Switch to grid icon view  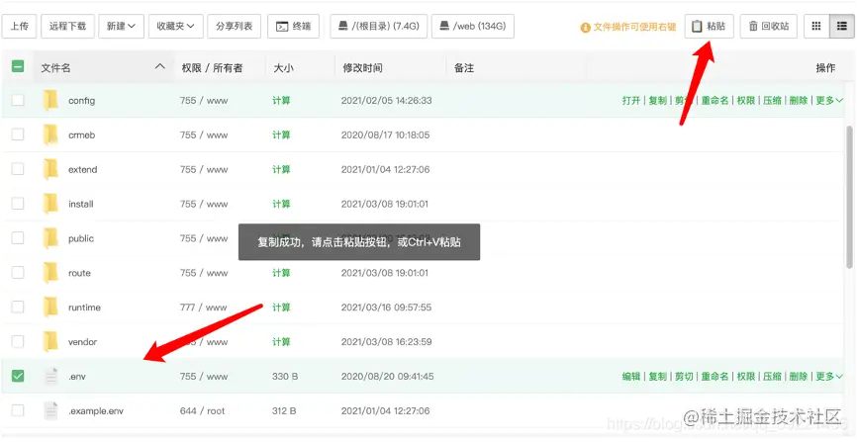coord(816,27)
